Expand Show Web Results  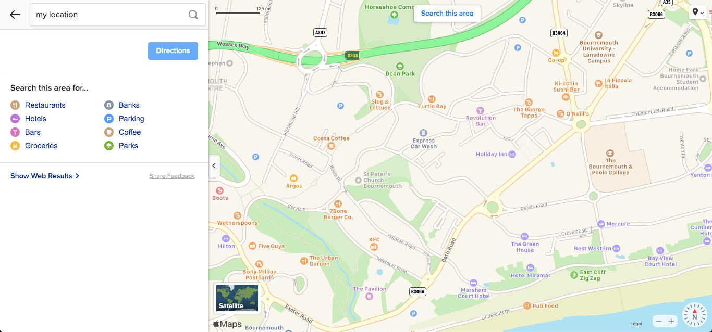pyautogui.click(x=45, y=176)
